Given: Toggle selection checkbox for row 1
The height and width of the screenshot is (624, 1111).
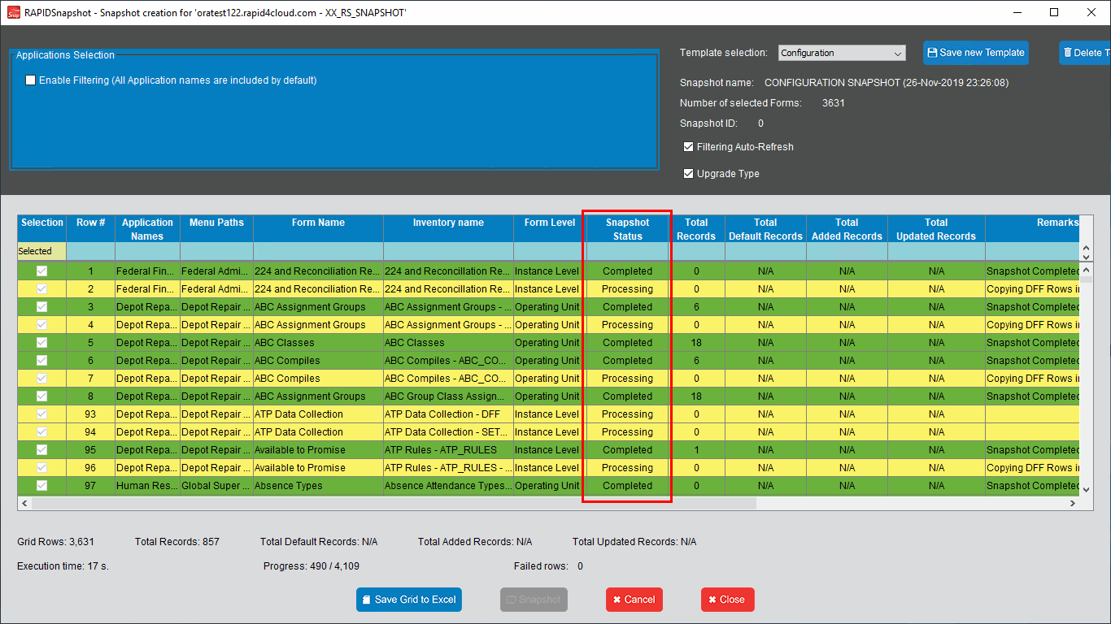Looking at the screenshot, I should [41, 271].
